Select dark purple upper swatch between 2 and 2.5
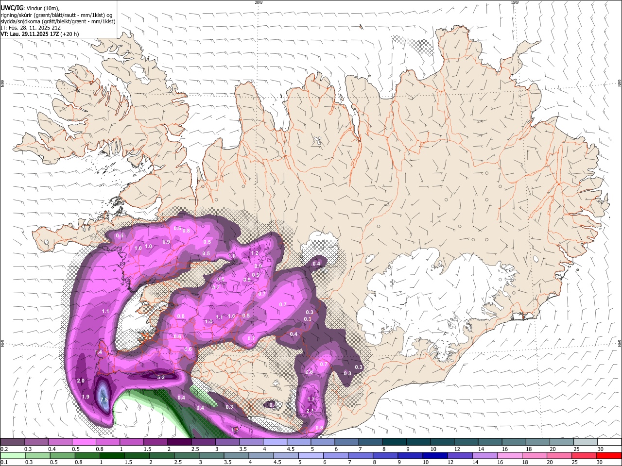622x466 pixels. point(179,442)
